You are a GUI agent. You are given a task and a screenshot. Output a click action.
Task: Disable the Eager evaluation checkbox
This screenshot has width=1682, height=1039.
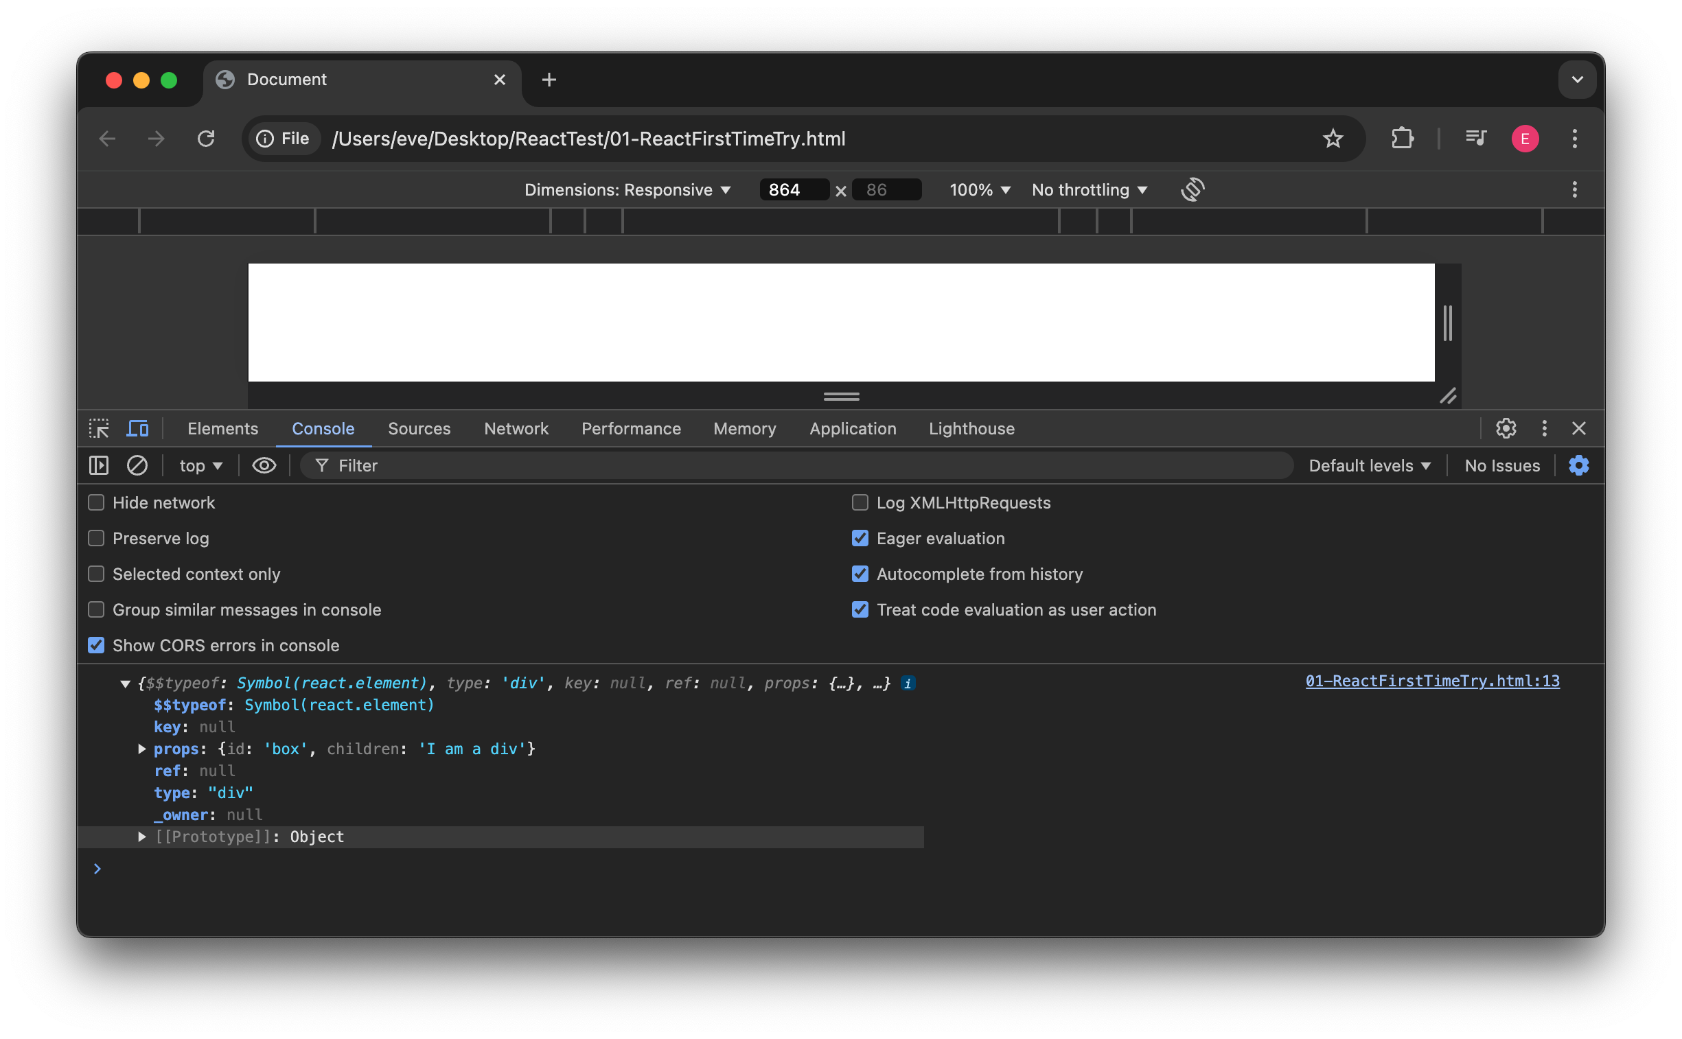tap(860, 538)
